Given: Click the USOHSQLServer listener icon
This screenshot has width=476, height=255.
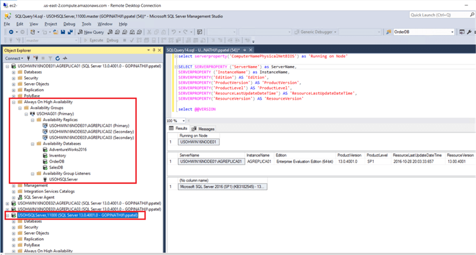Looking at the screenshot, I should tap(45, 179).
